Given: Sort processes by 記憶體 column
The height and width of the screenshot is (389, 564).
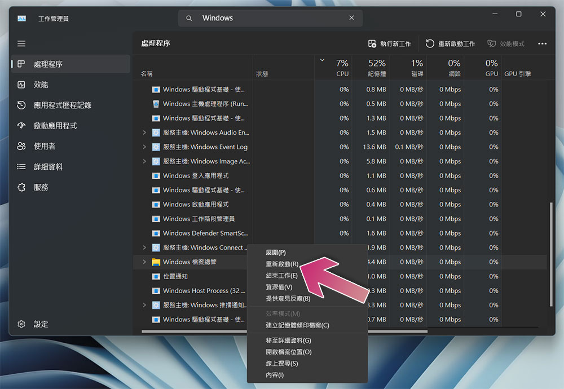Looking at the screenshot, I should [x=377, y=68].
